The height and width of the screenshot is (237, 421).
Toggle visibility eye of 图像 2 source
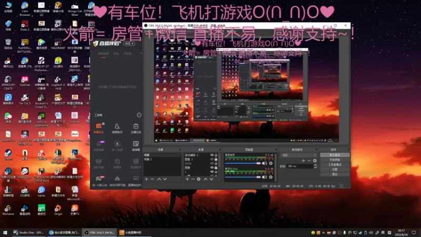coord(212,159)
